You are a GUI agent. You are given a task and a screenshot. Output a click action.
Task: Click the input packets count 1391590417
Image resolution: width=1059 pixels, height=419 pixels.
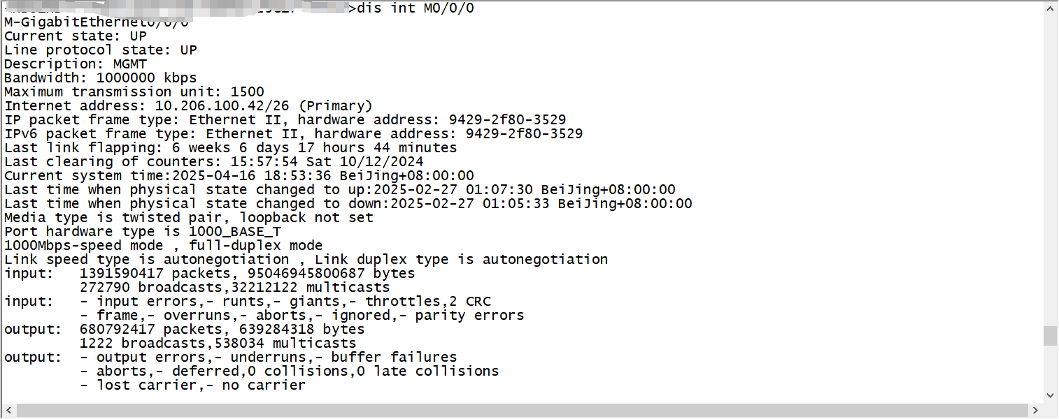[x=121, y=274]
